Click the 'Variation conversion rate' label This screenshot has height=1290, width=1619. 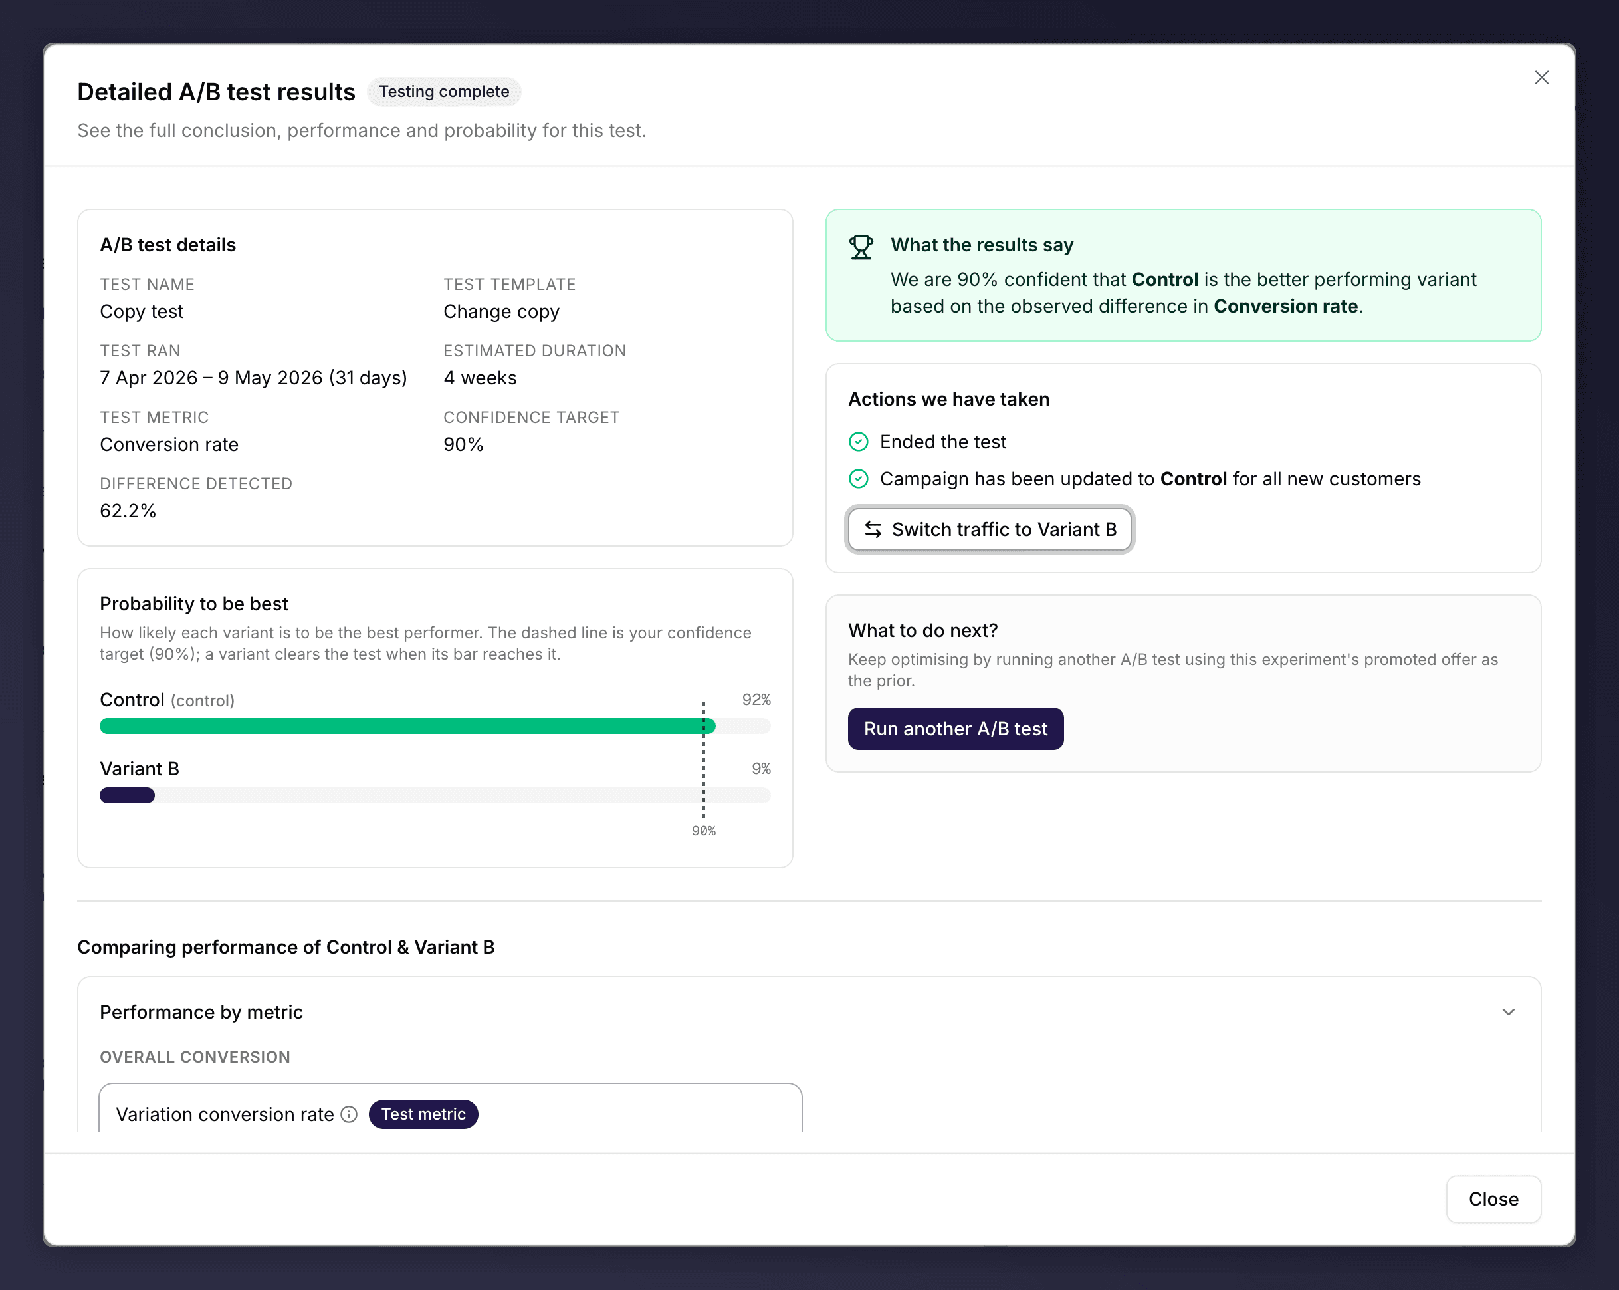[x=225, y=1114]
